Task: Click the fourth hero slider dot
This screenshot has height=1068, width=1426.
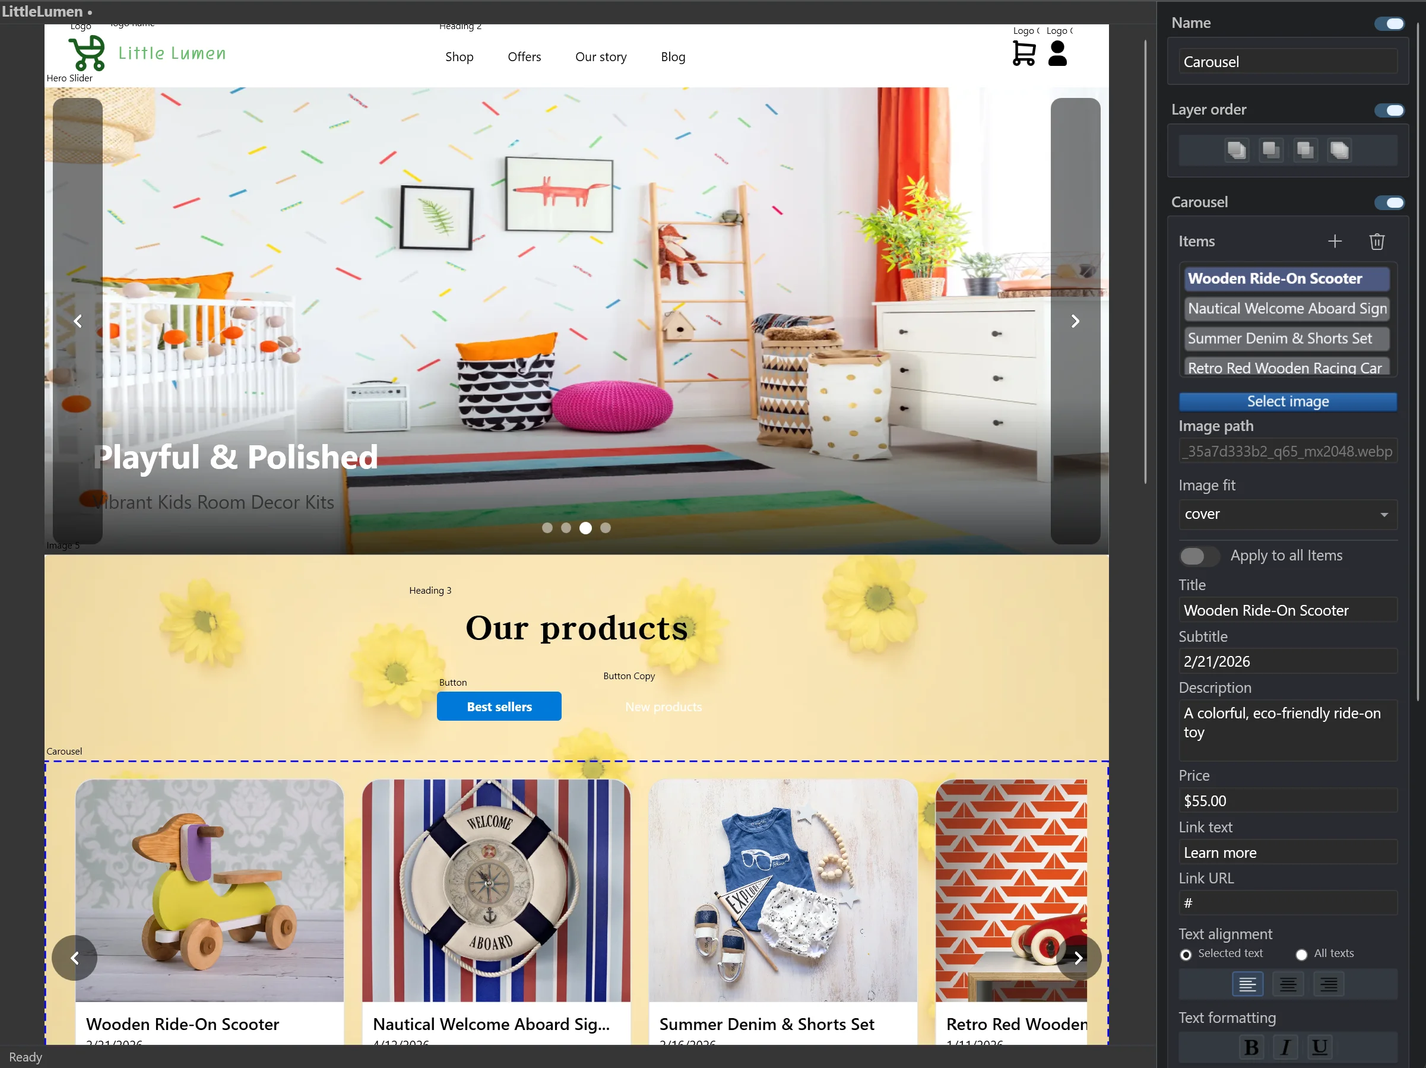Action: pos(606,528)
